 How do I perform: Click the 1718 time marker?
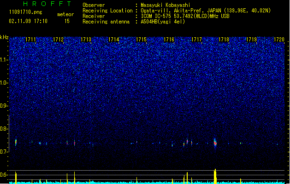pyautogui.click(x=224, y=40)
